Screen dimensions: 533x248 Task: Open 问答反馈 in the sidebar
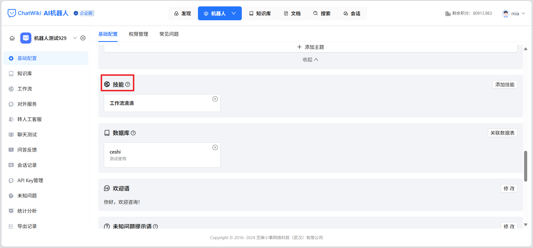coord(46,150)
